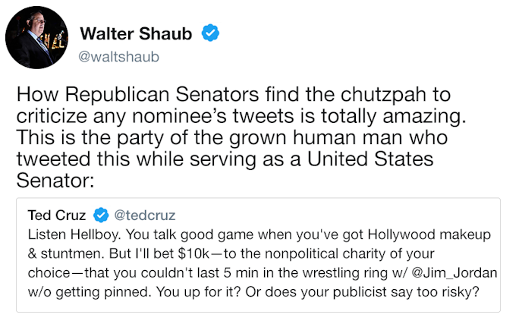
Task: Click the Walter Shaub display name
Action: tap(136, 33)
